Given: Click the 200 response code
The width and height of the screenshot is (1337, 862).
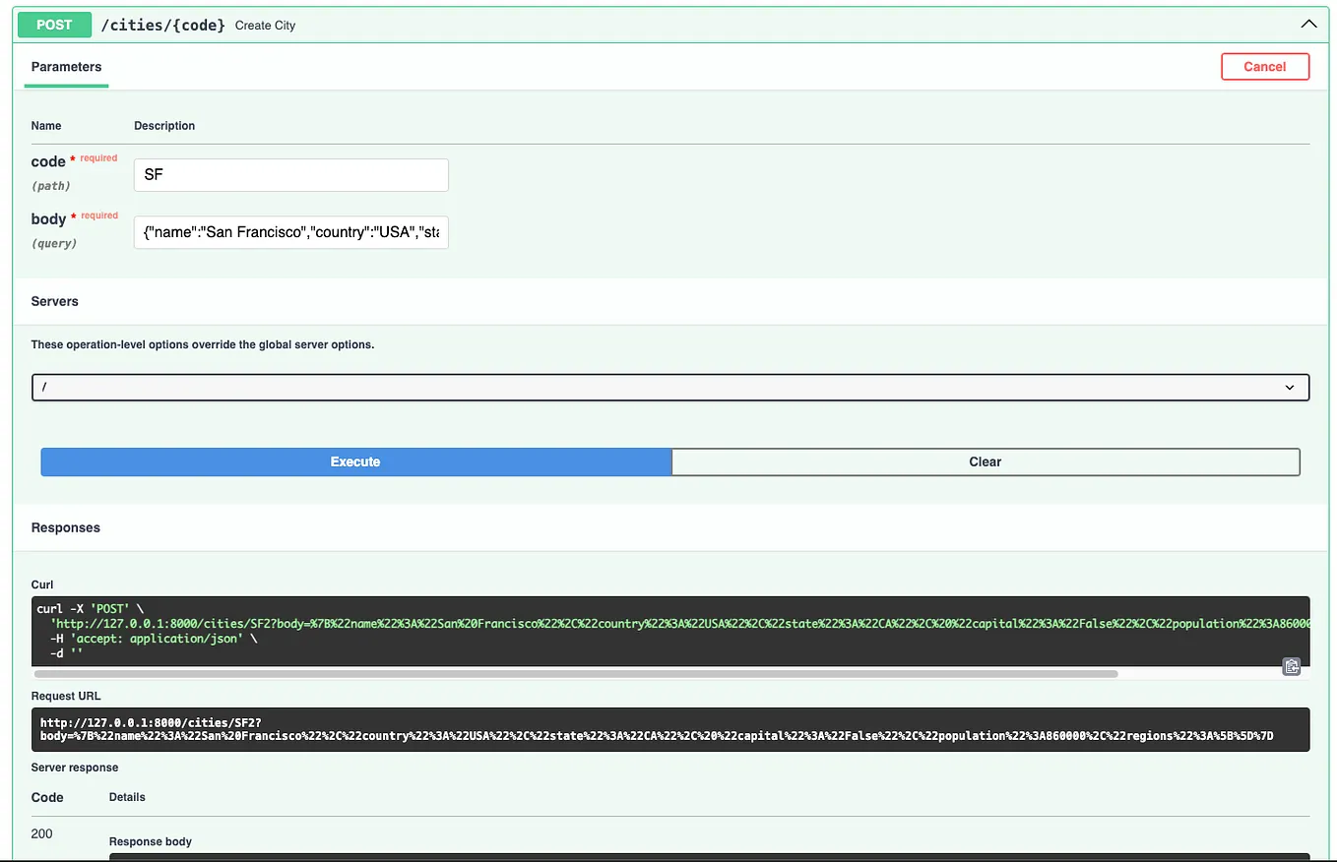Looking at the screenshot, I should 41,833.
